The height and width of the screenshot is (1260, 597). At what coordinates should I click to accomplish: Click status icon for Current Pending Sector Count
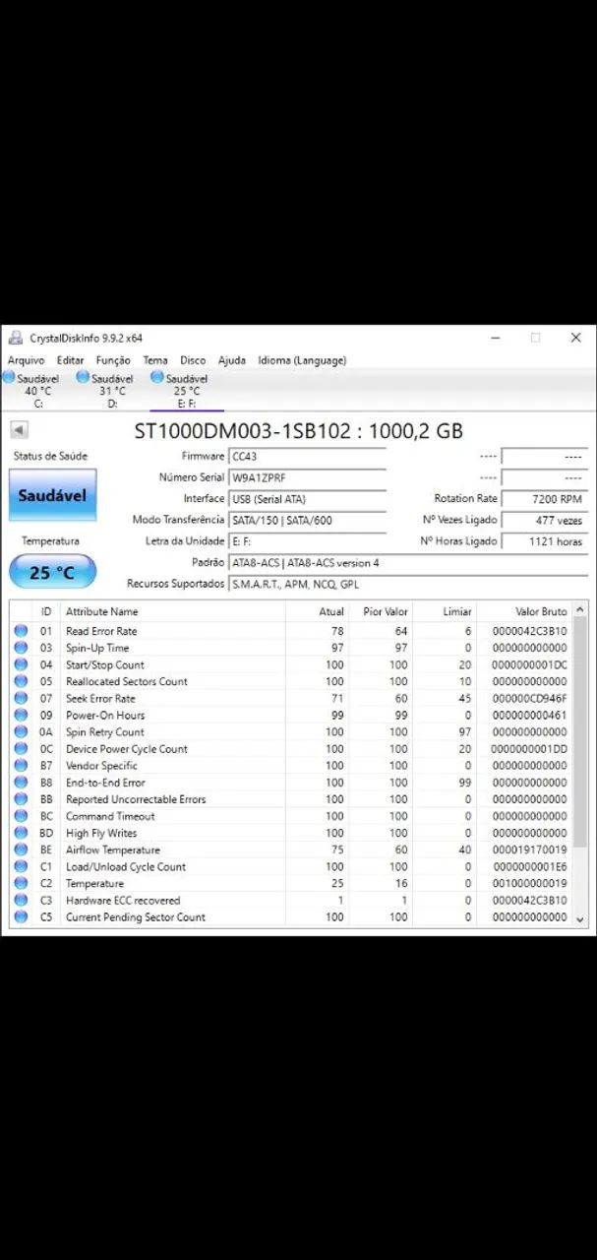(x=21, y=916)
